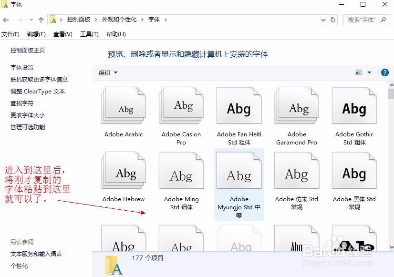Open 查找字符 link

22,103
